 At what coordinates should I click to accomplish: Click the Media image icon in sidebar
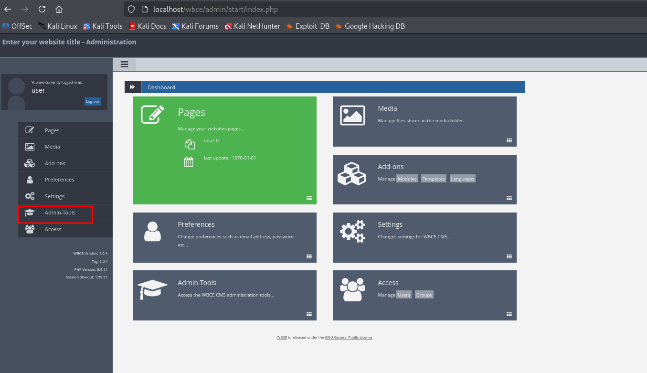click(x=30, y=147)
